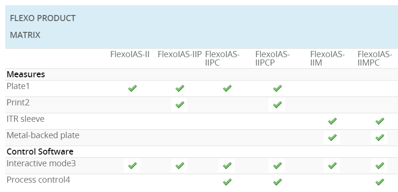Click Interactive mode3 checkmark under FlexoIAS-II
Viewport: 398px width, 192px height.
coord(132,165)
